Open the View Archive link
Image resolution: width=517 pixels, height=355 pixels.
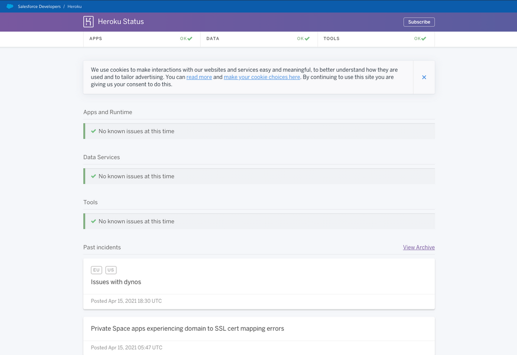click(x=419, y=247)
